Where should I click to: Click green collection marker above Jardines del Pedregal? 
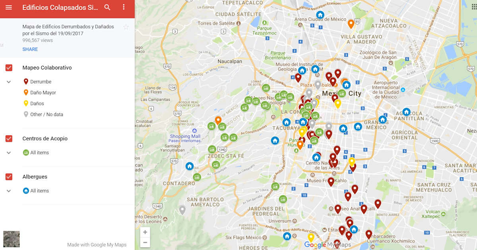click(x=283, y=199)
